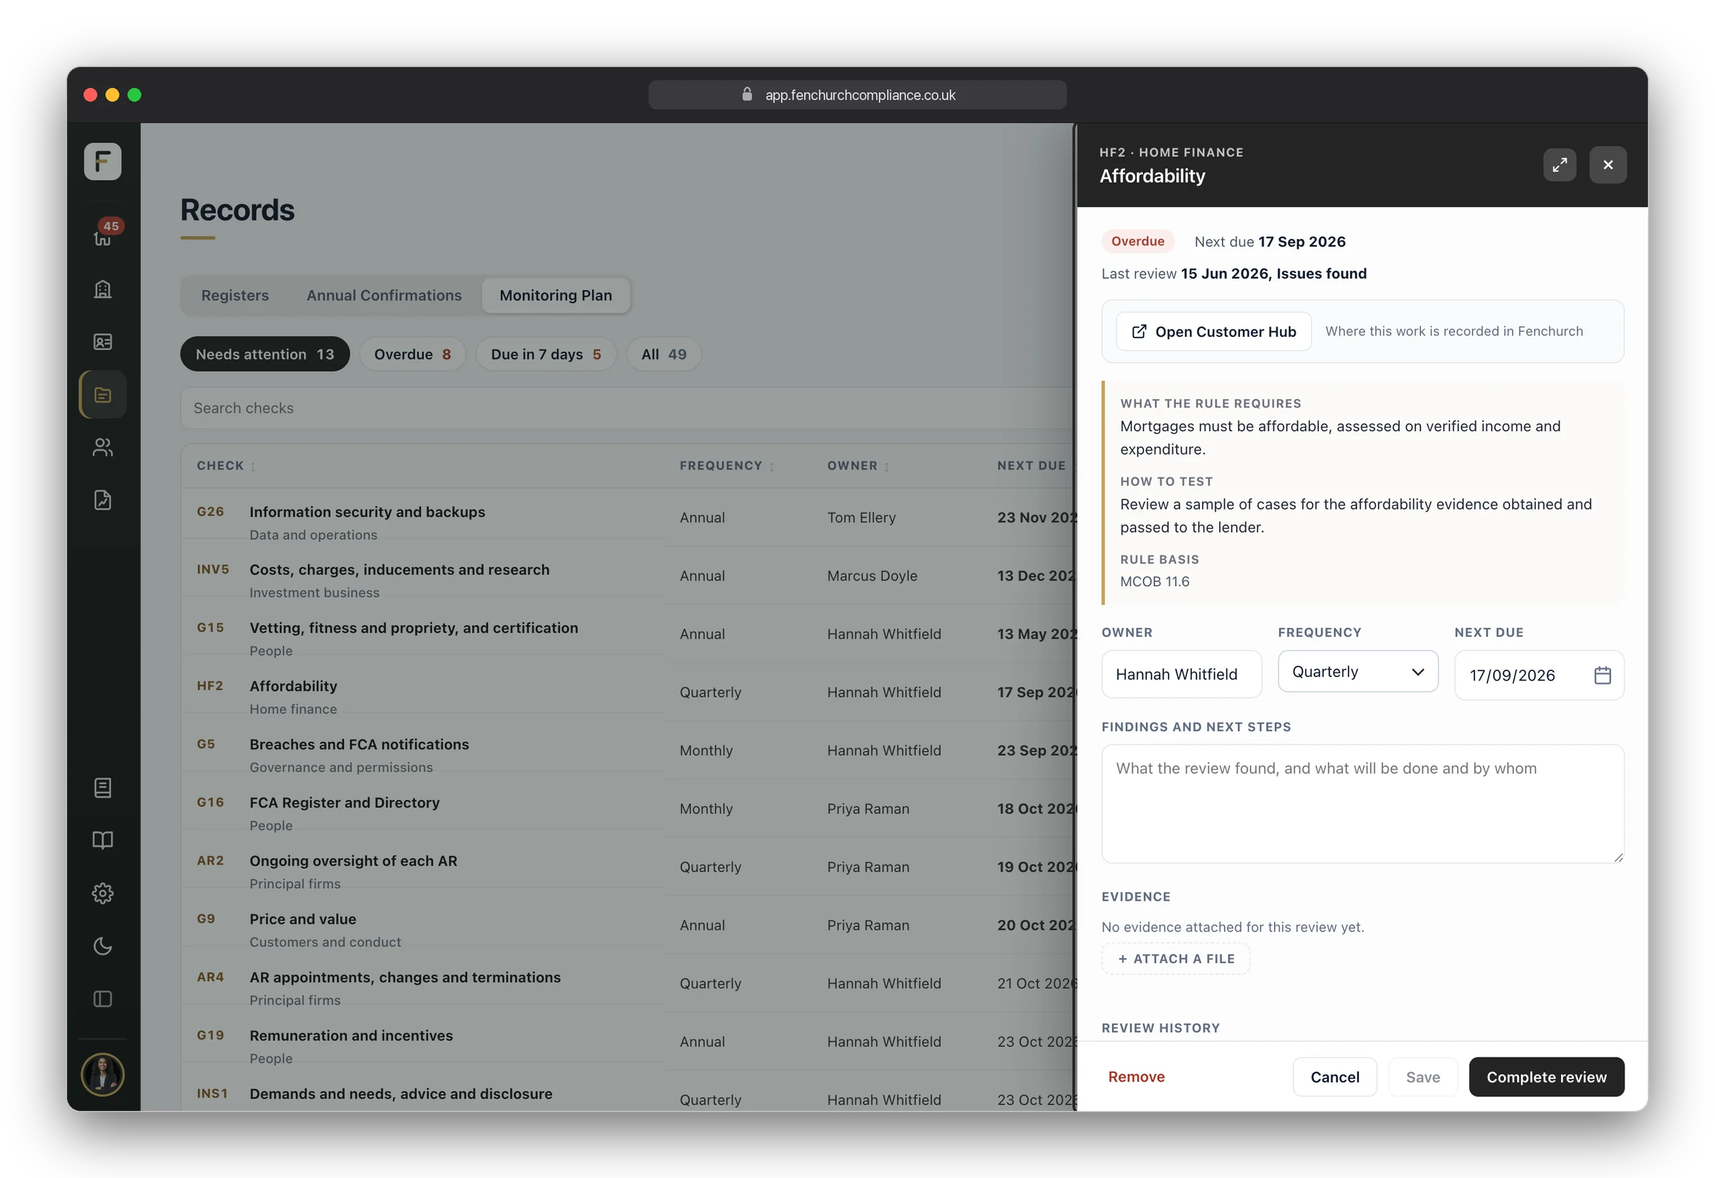Switch to the Registers tab
Screen dimensions: 1715x1178
[x=234, y=295]
